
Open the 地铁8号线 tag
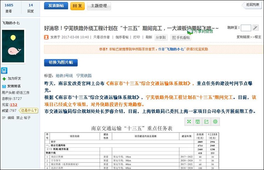tap(64, 76)
